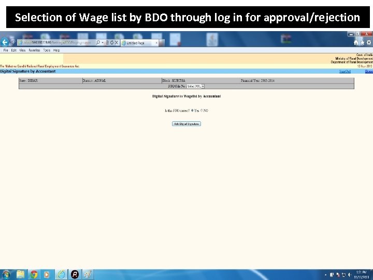This screenshot has height=280, width=373.
Task: Click the Home link in blue bar
Action: [369, 72]
